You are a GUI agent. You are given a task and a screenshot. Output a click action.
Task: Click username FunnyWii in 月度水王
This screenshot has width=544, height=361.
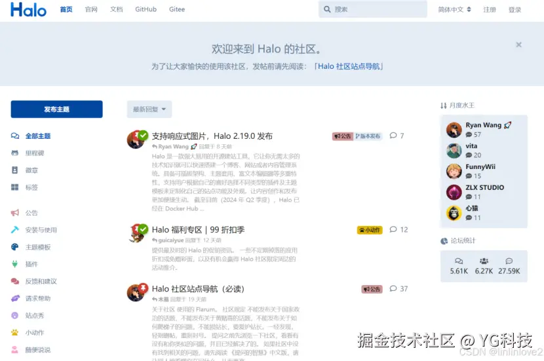click(480, 167)
